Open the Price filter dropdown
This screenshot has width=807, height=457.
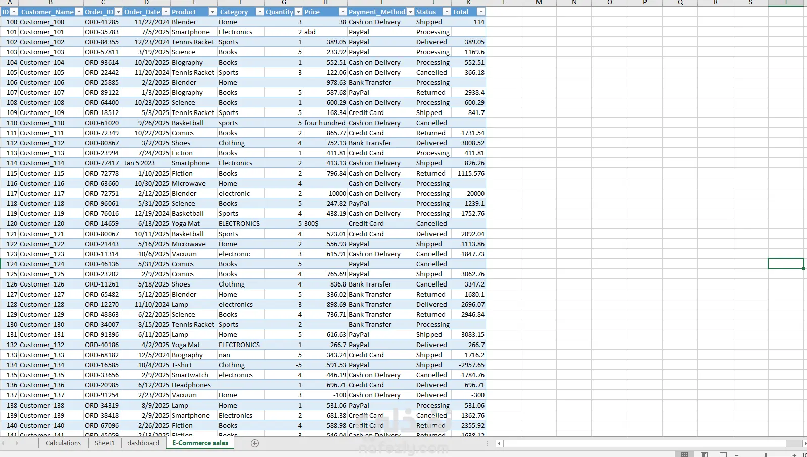[x=343, y=12]
